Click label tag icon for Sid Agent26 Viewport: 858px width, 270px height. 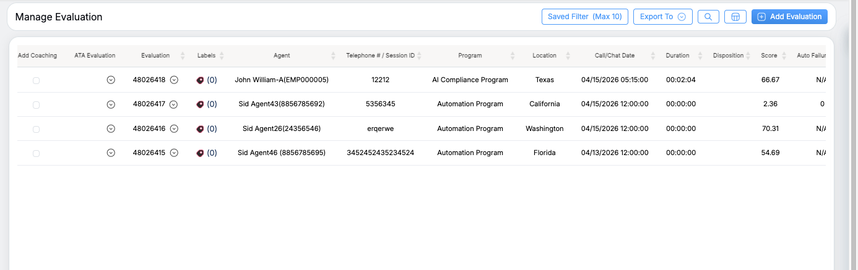point(200,129)
